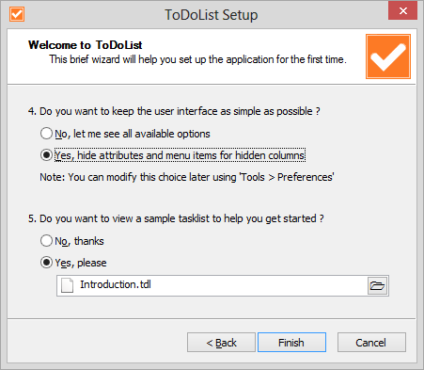The width and height of the screenshot is (424, 370).
Task: Choose the 'Yes, please' radio button
Action: pyautogui.click(x=46, y=263)
